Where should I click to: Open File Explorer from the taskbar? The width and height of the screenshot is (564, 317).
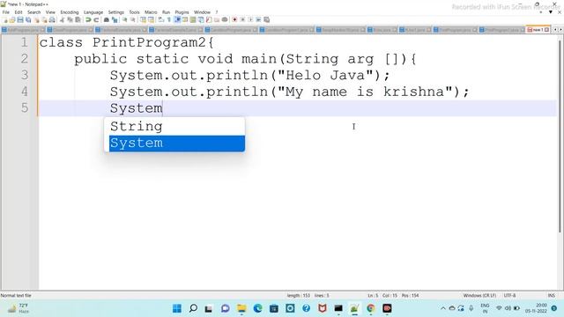pos(241,308)
